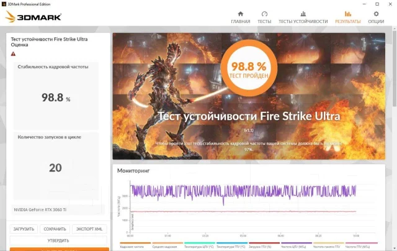The width and height of the screenshot is (397, 251).
Task: Click the NVIDIA GeForce RTX 3060 Ti field
Action: [x=58, y=209]
